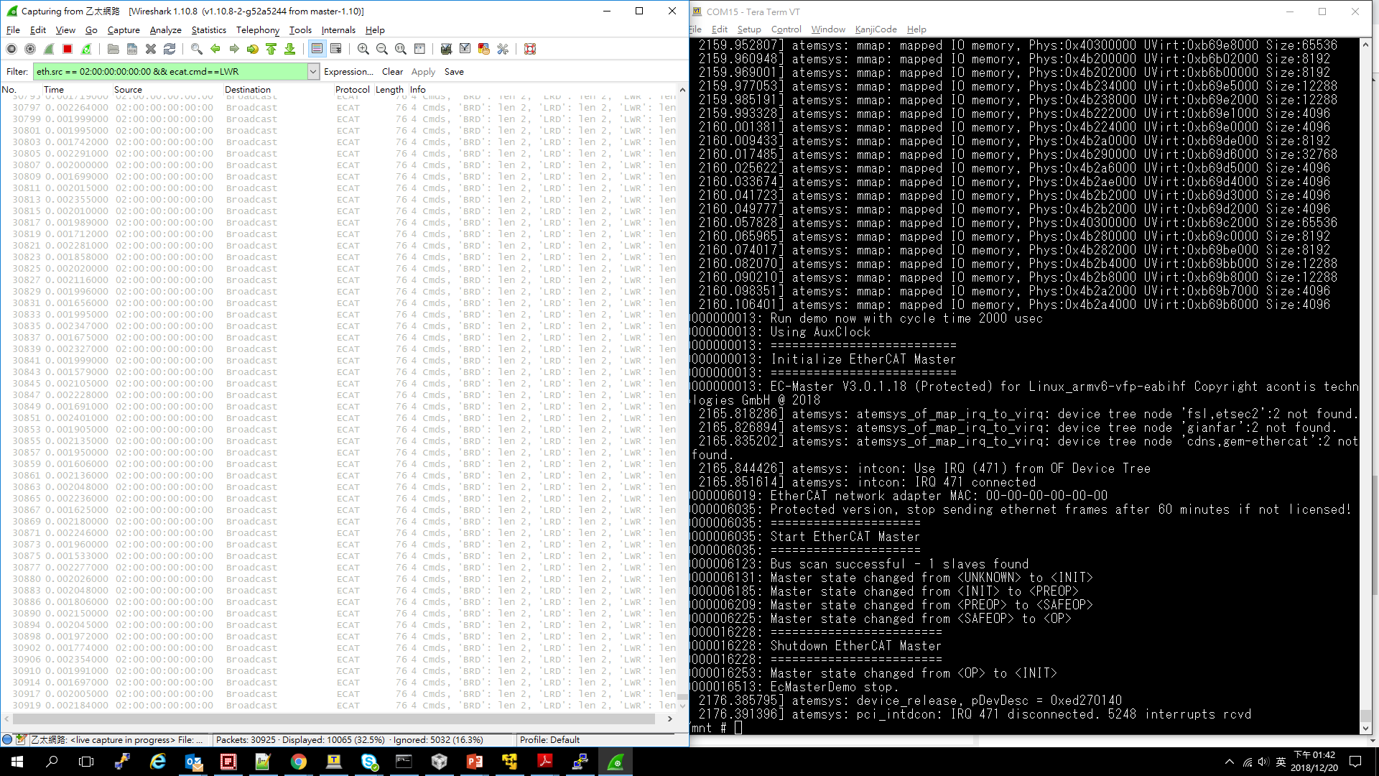Click Clear next to the filter
Viewport: 1379px width, 776px height.
(392, 72)
